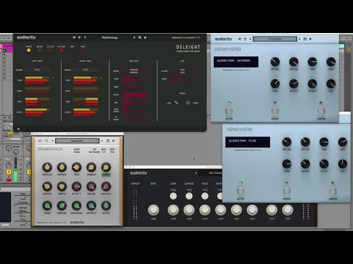Click the RND PITCH knob in Grainspace
This screenshot has height=264, width=353.
[x=106, y=186]
